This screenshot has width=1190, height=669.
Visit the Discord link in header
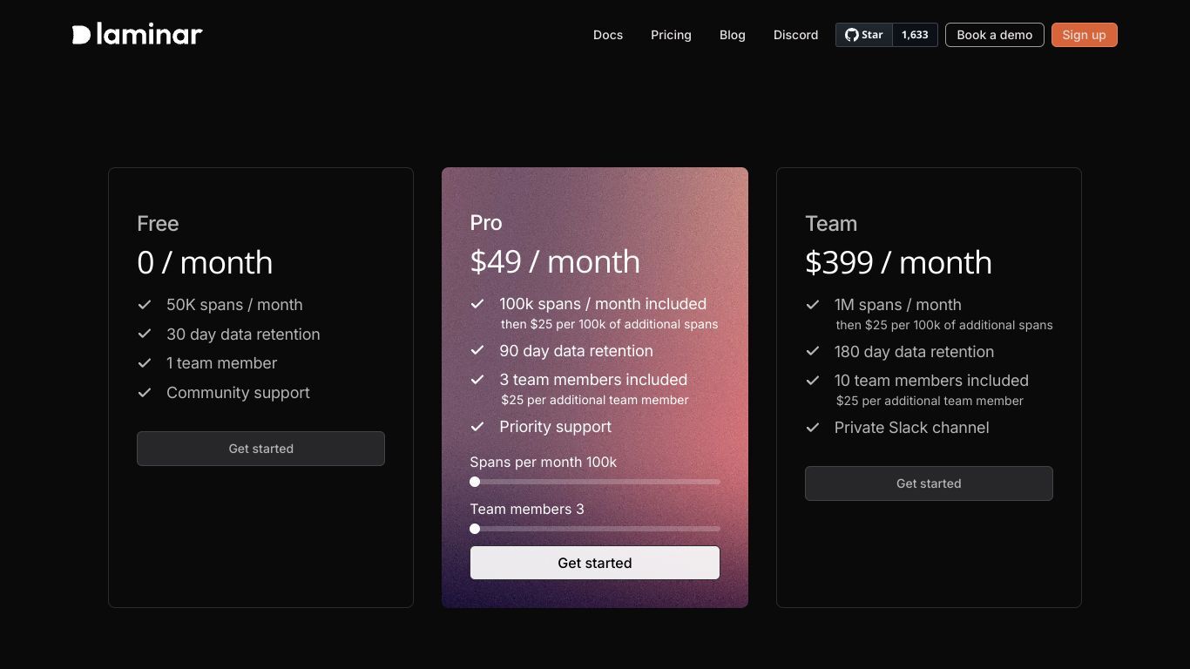pyautogui.click(x=796, y=35)
